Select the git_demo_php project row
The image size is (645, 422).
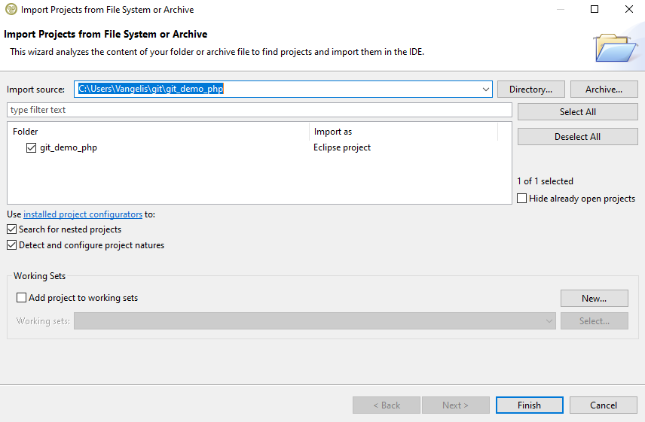point(69,148)
